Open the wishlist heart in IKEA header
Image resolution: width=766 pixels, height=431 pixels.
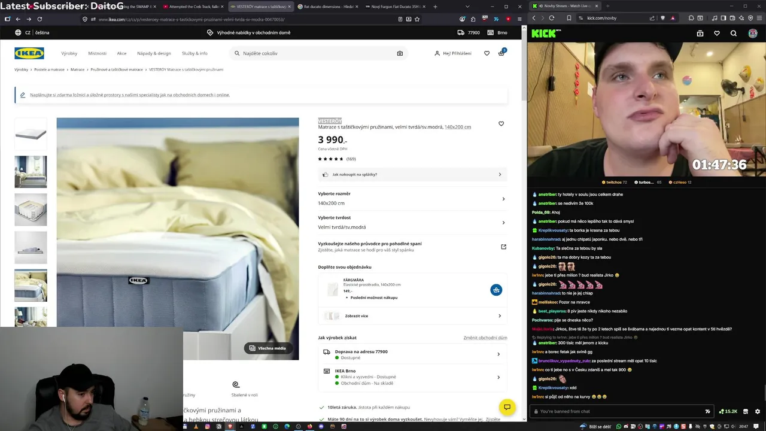point(487,53)
